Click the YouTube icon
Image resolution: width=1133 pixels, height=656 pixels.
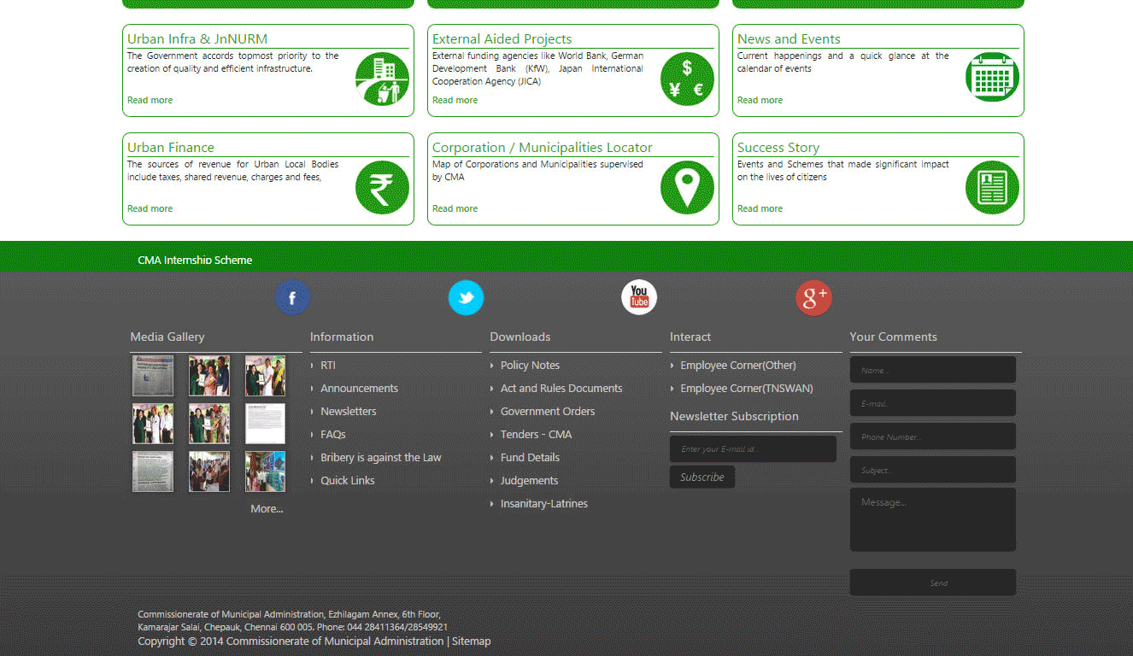[x=638, y=297]
